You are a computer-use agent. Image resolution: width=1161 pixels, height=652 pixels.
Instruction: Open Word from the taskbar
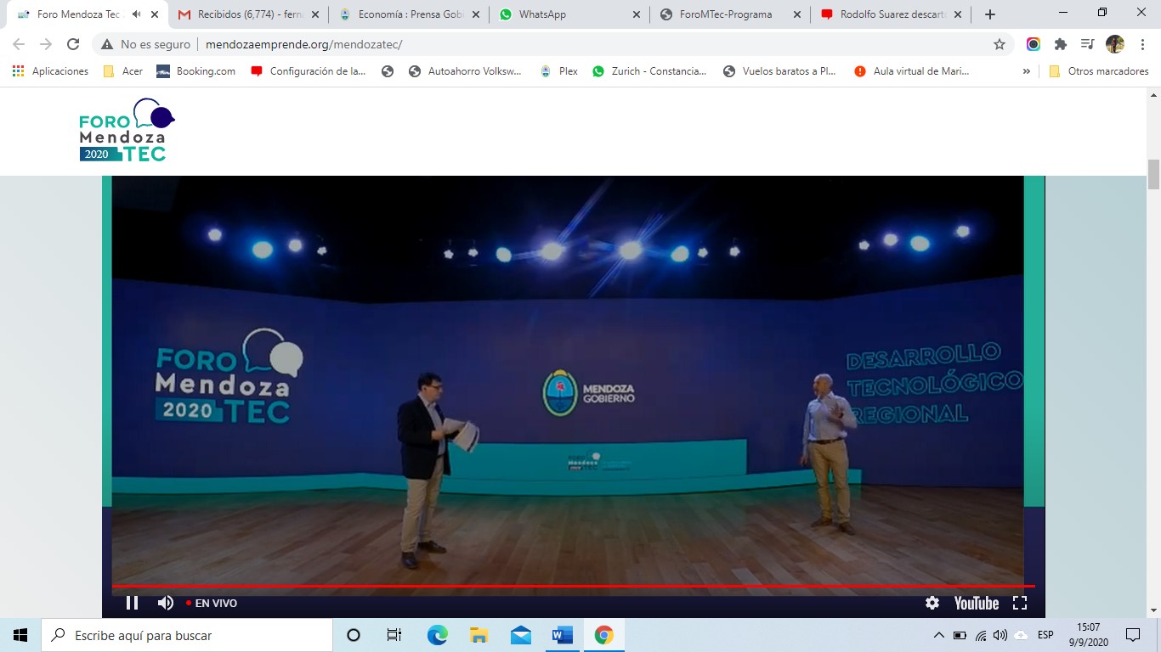pos(562,635)
